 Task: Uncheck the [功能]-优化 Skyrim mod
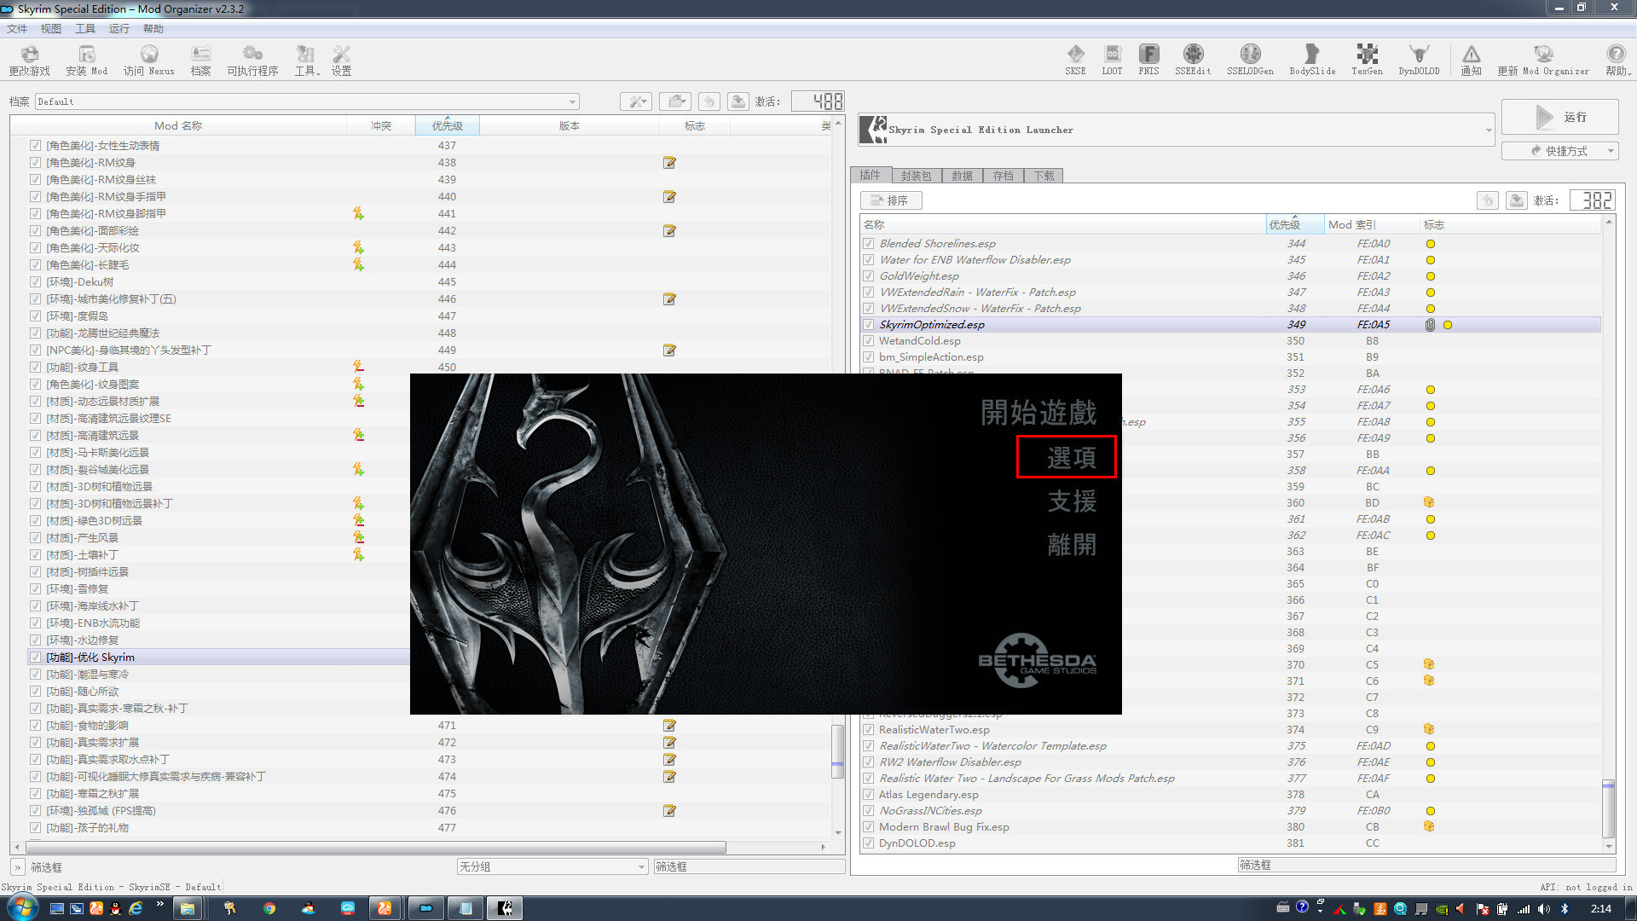[35, 657]
